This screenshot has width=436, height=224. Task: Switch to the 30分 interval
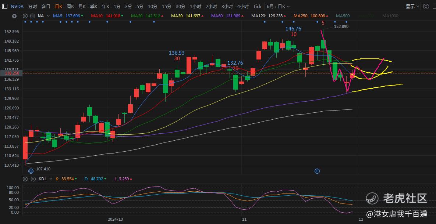(x=180, y=6)
